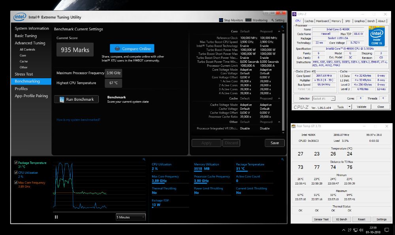Switch to the Graphics tab in CPU-Z

(359, 21)
